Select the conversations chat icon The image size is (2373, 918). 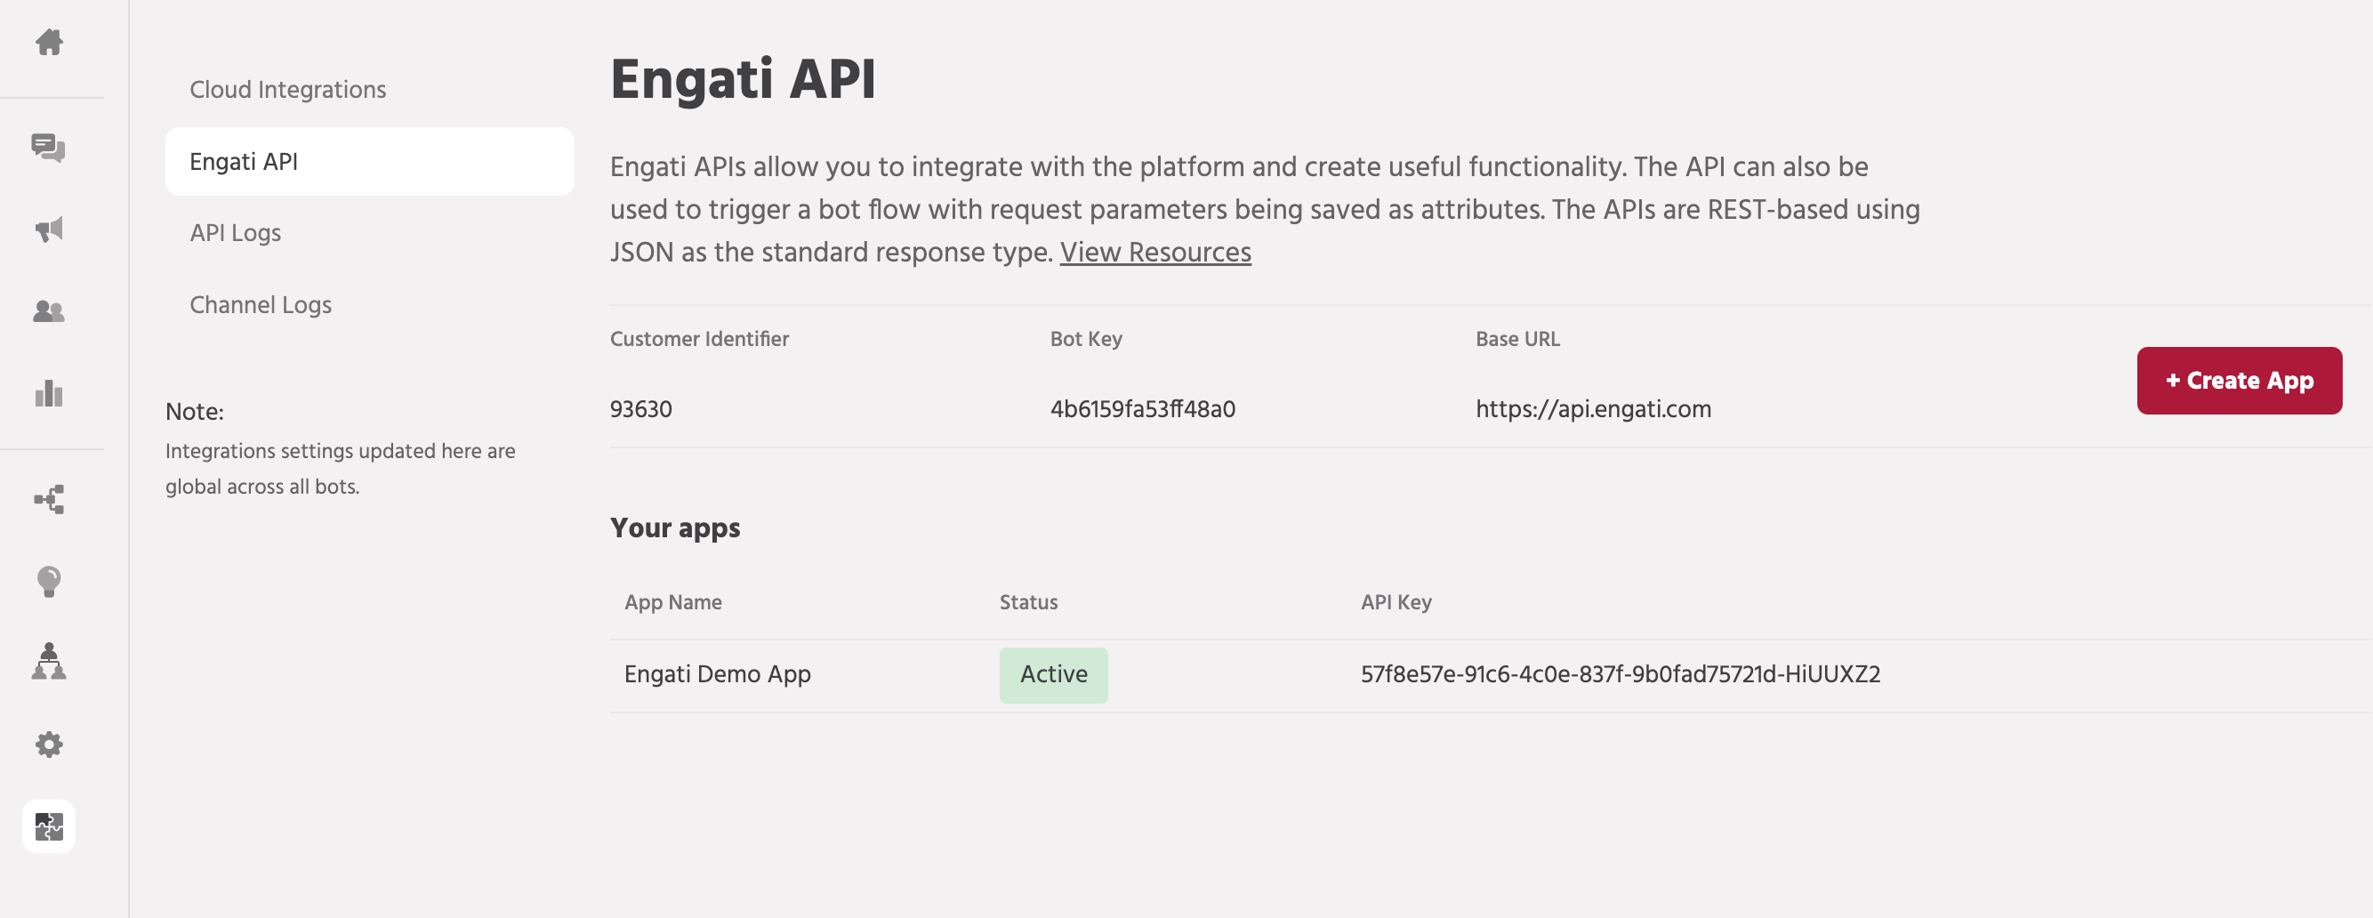(48, 148)
